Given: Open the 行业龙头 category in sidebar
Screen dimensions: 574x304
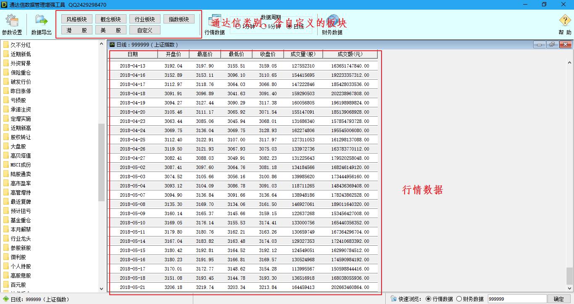Looking at the screenshot, I should [x=21, y=239].
